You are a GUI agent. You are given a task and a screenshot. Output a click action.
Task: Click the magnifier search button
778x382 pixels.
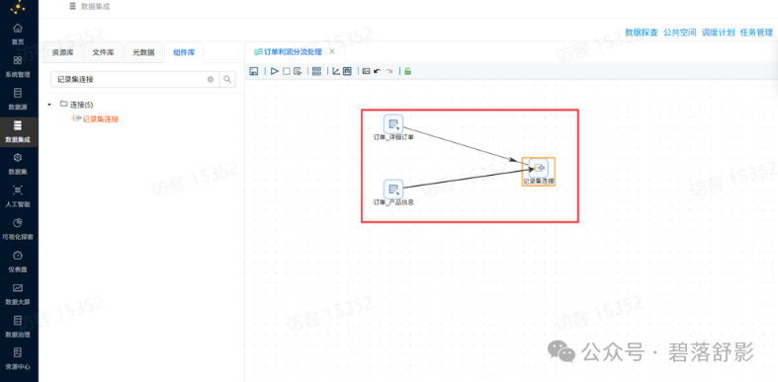pos(227,79)
